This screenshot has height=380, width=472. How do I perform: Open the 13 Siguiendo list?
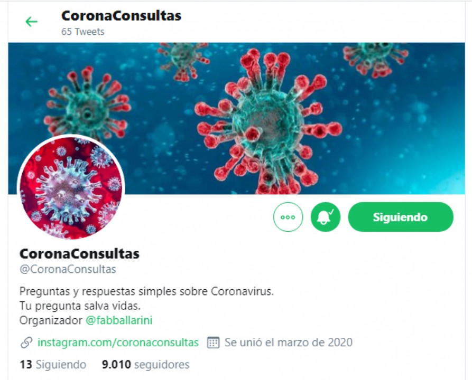pos(53,364)
